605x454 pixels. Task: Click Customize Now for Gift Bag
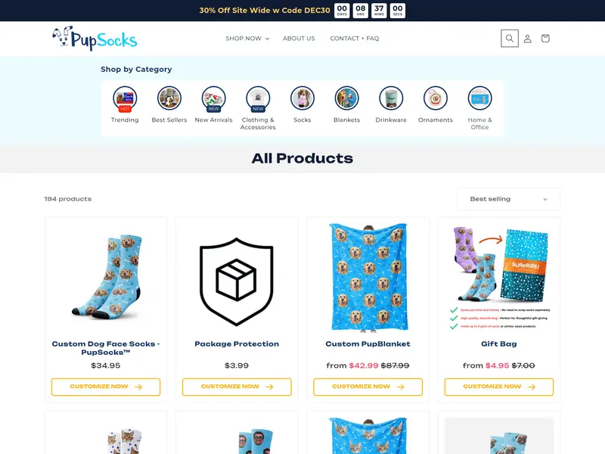tap(499, 387)
